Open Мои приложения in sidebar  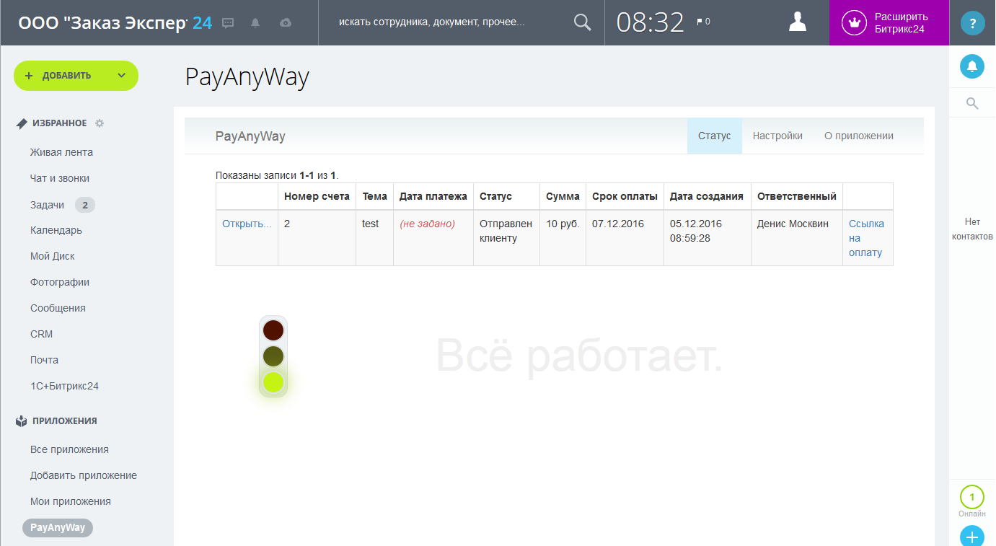[71, 501]
